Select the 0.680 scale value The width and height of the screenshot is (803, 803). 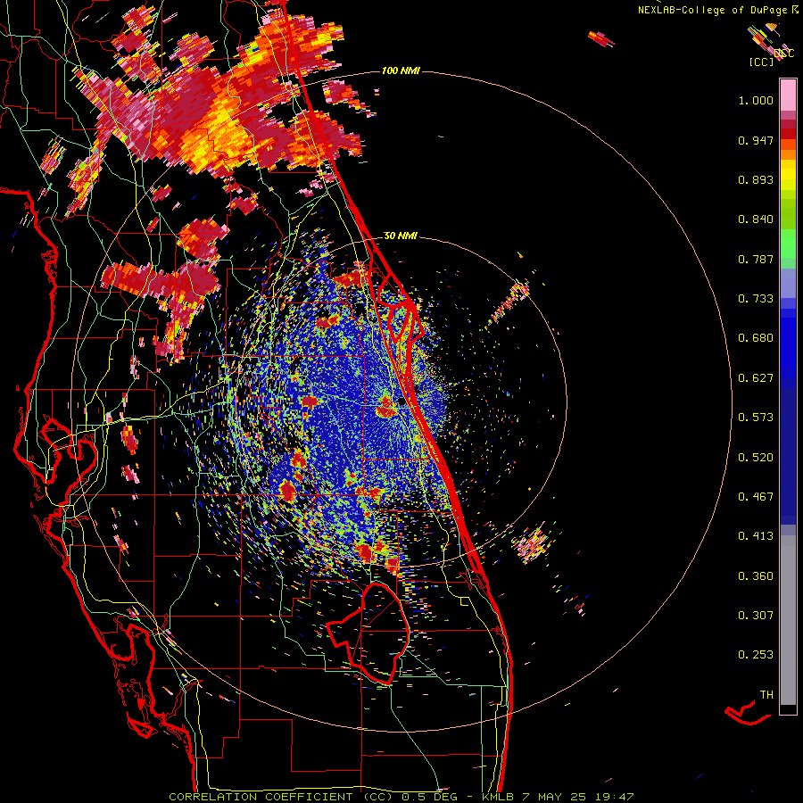pyautogui.click(x=756, y=338)
